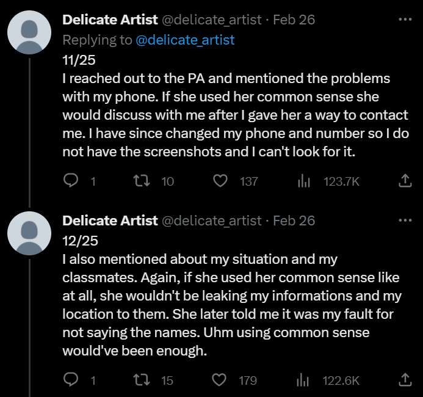Share the 11/25 tweet
The width and height of the screenshot is (423, 397).
point(405,181)
